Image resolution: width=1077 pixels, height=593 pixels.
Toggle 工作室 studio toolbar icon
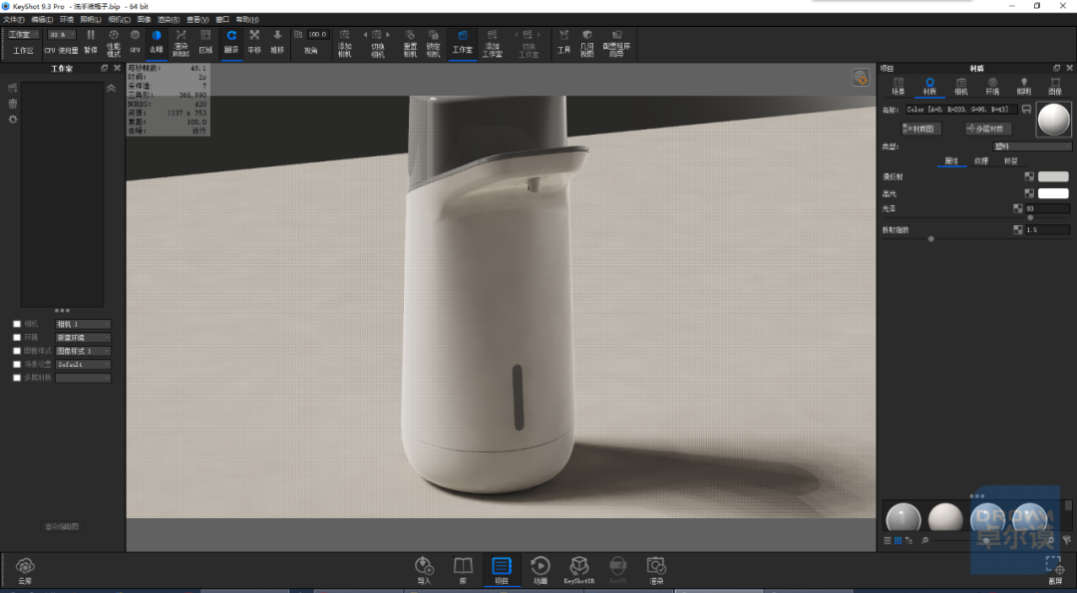point(463,43)
